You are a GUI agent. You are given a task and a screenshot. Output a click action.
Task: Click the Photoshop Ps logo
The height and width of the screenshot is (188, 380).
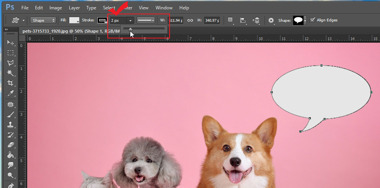tap(10, 7)
